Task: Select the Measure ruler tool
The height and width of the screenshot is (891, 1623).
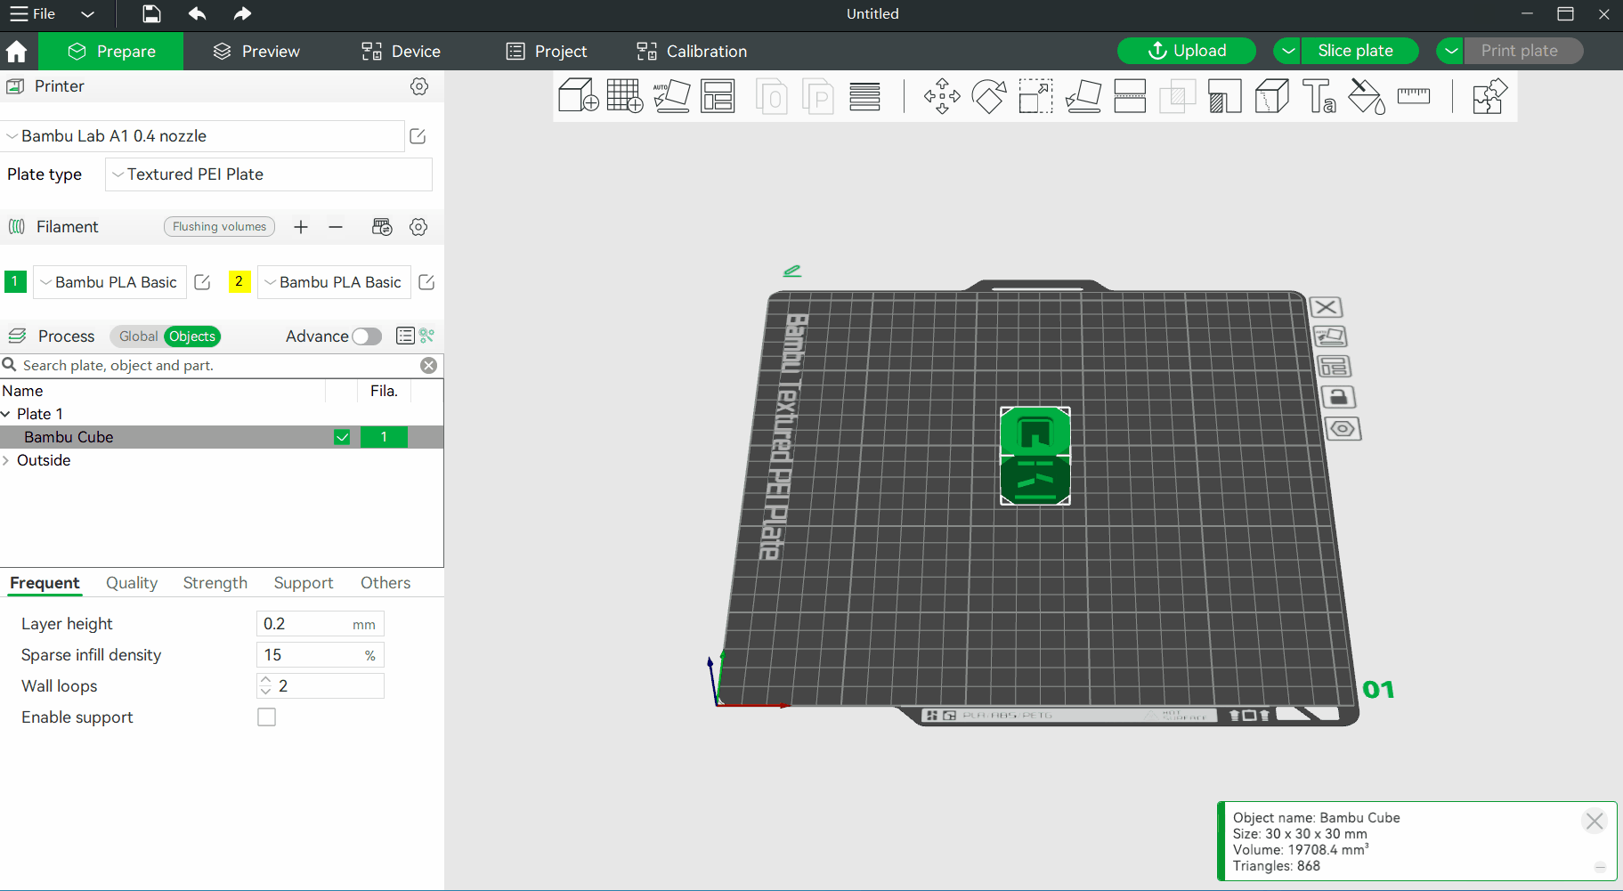Action: tap(1414, 96)
